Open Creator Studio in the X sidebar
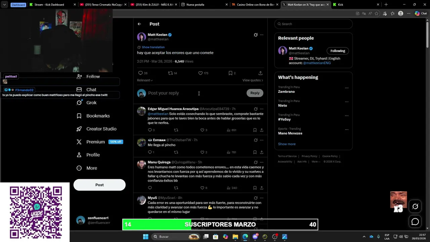The width and height of the screenshot is (430, 242). (x=97, y=129)
